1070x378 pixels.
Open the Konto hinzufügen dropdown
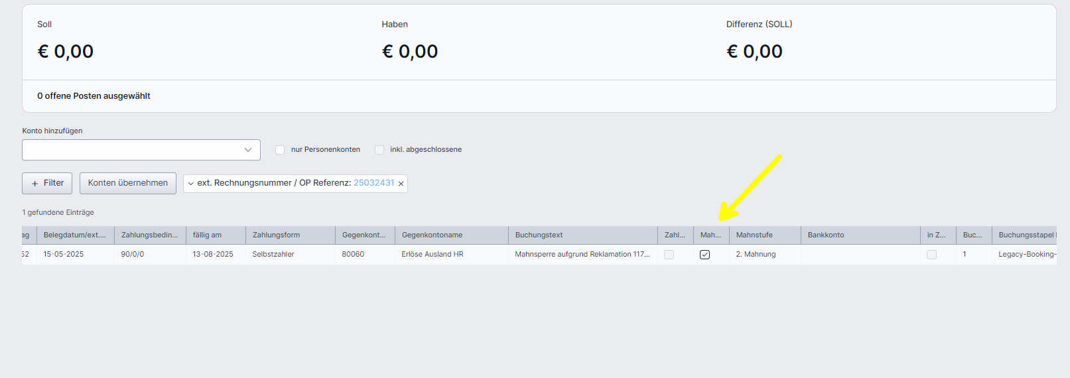[x=141, y=150]
